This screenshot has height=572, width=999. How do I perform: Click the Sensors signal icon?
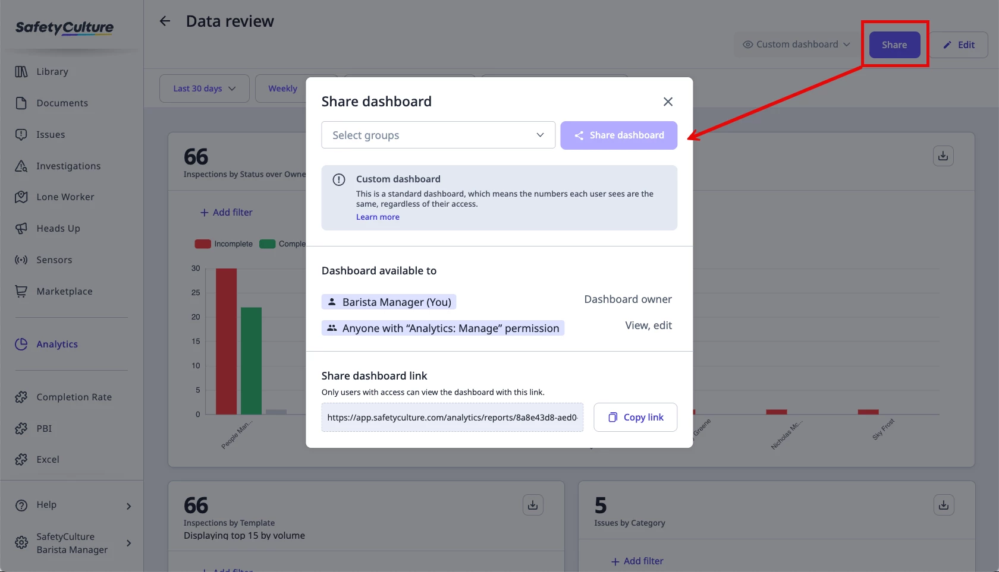pyautogui.click(x=21, y=260)
